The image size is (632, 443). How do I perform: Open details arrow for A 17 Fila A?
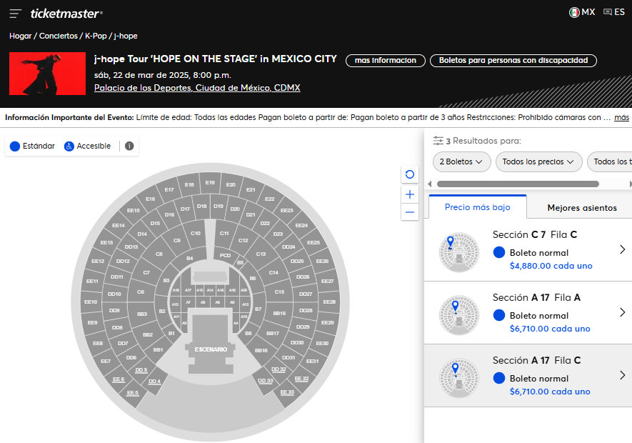tap(622, 312)
